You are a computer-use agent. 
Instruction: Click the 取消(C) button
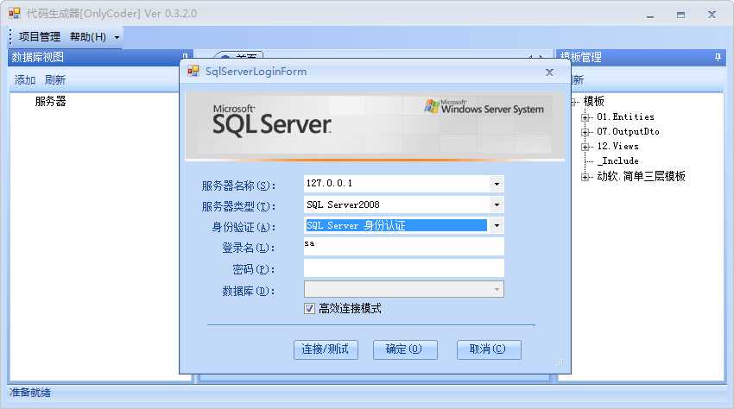click(x=489, y=349)
